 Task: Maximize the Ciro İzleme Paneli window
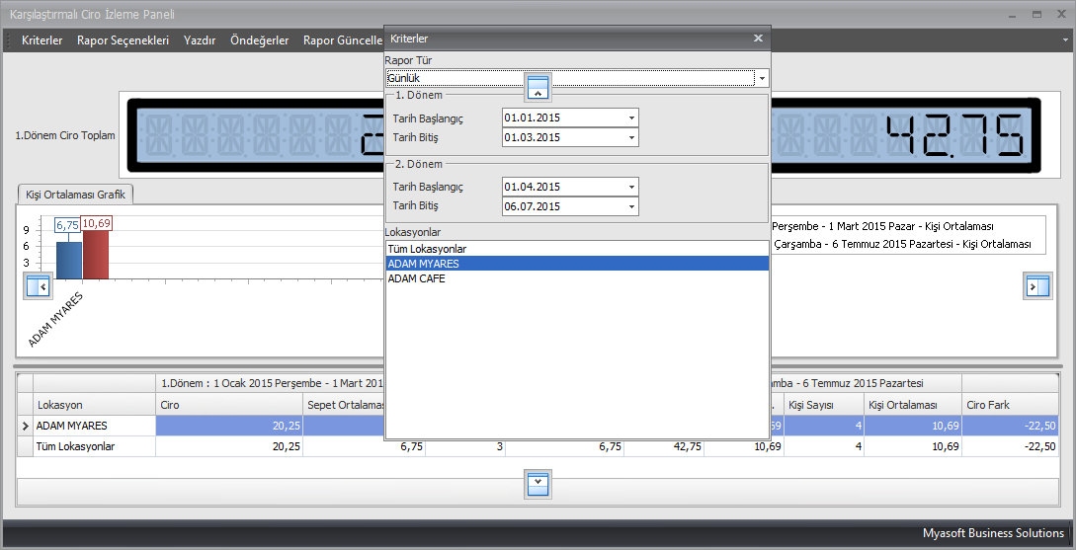click(x=1036, y=15)
